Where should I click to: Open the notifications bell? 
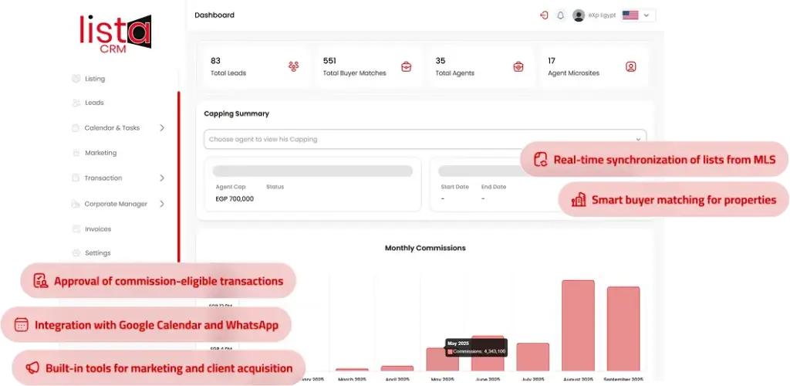561,15
